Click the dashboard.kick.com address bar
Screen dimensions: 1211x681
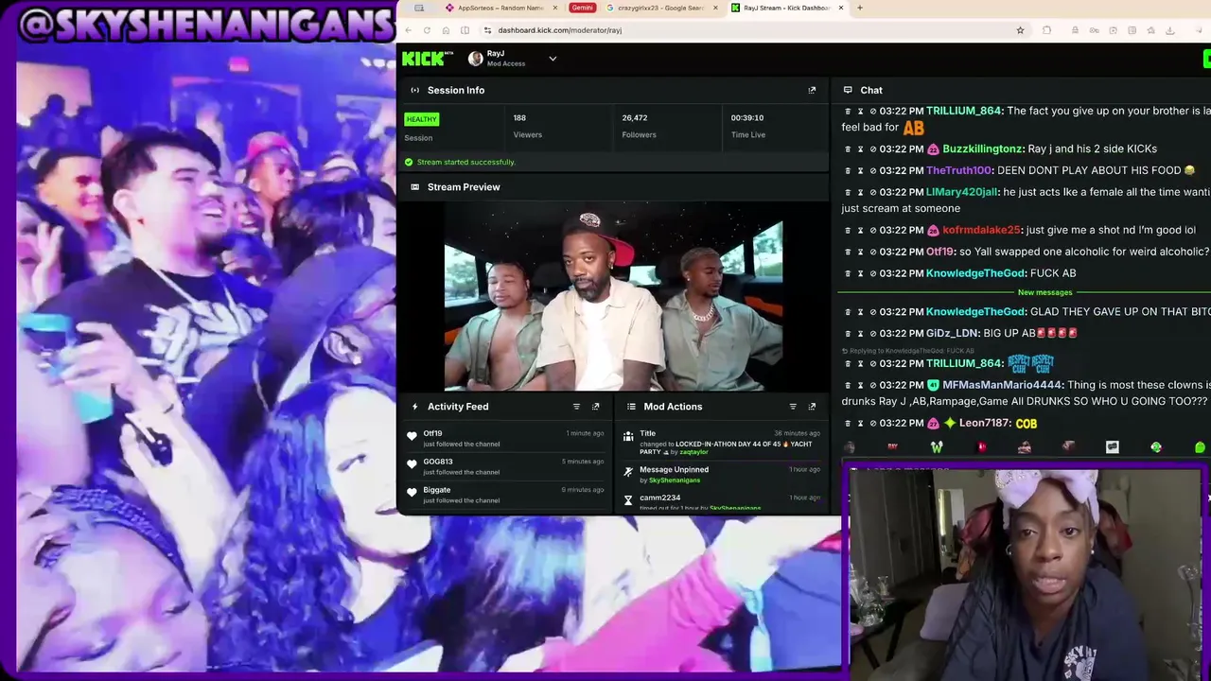[747, 30]
